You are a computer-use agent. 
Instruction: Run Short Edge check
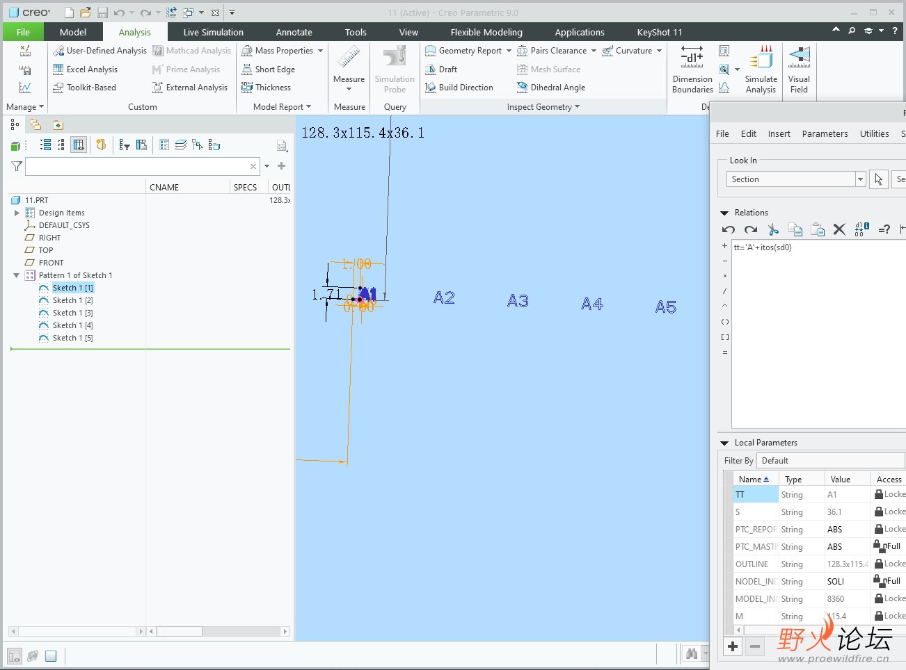(x=268, y=70)
